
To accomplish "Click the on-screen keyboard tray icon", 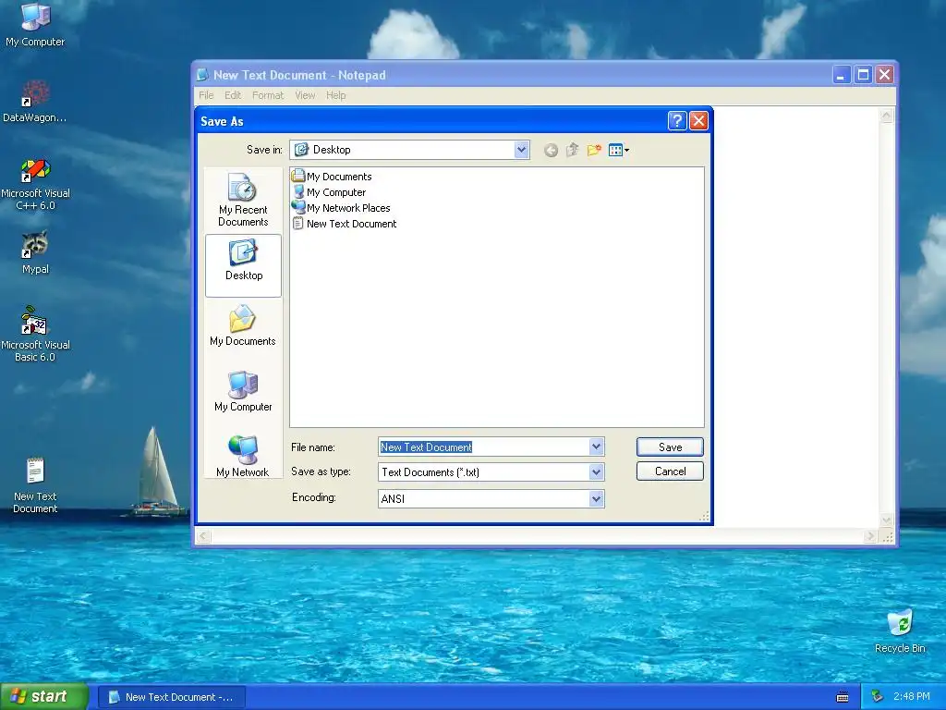I will 843,697.
